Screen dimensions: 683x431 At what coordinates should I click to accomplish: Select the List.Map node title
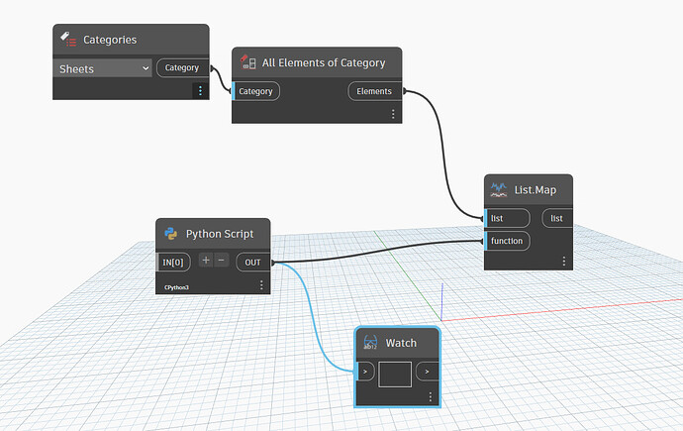pos(535,190)
